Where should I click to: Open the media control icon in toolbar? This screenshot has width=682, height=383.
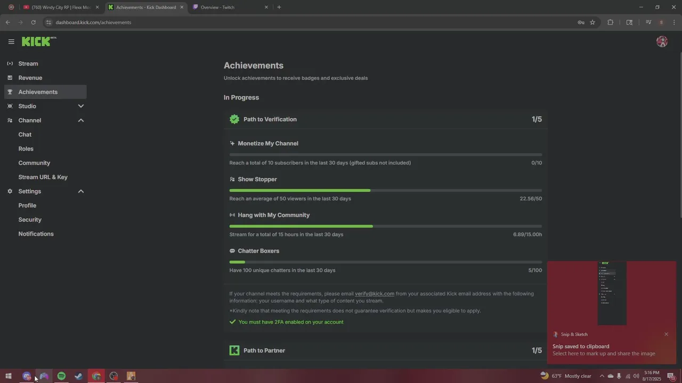click(648, 22)
